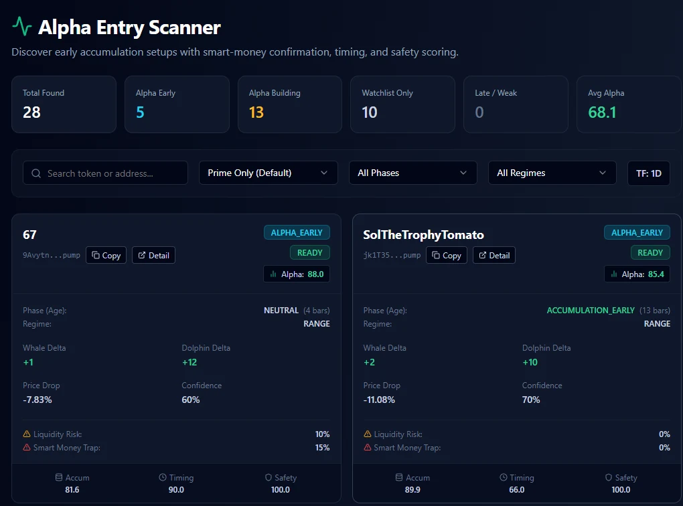Click the 10% Liquidity Risk value
683x506 pixels.
click(322, 434)
